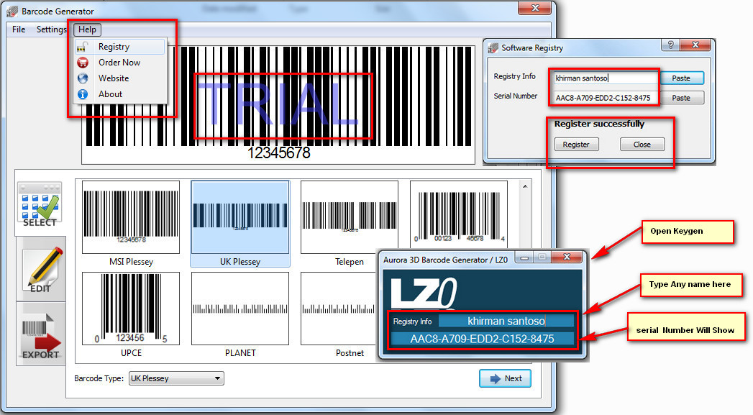Click the Order Now cart icon
The height and width of the screenshot is (415, 753).
coord(83,63)
